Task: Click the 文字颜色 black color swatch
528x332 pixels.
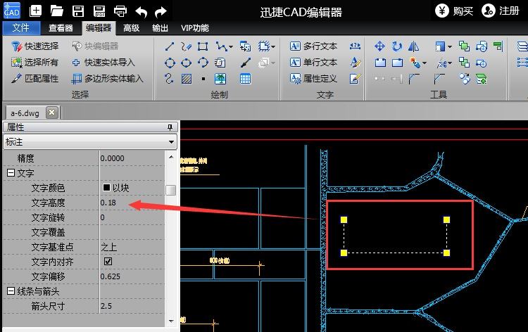Action: point(106,188)
